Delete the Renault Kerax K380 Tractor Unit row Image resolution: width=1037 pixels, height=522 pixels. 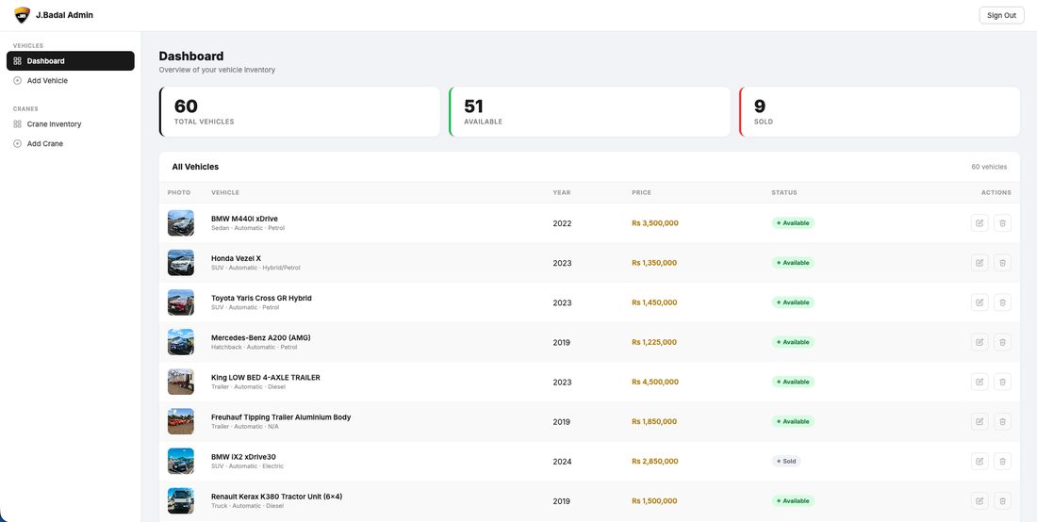1002,501
